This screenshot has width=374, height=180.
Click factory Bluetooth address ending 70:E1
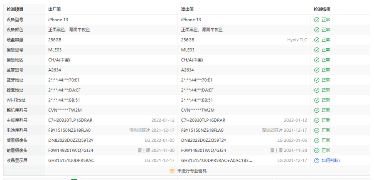tap(64, 80)
